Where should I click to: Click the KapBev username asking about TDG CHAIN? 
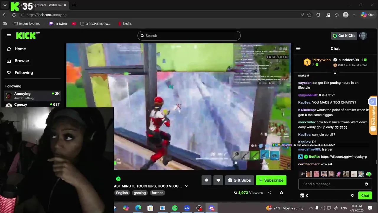click(x=304, y=103)
